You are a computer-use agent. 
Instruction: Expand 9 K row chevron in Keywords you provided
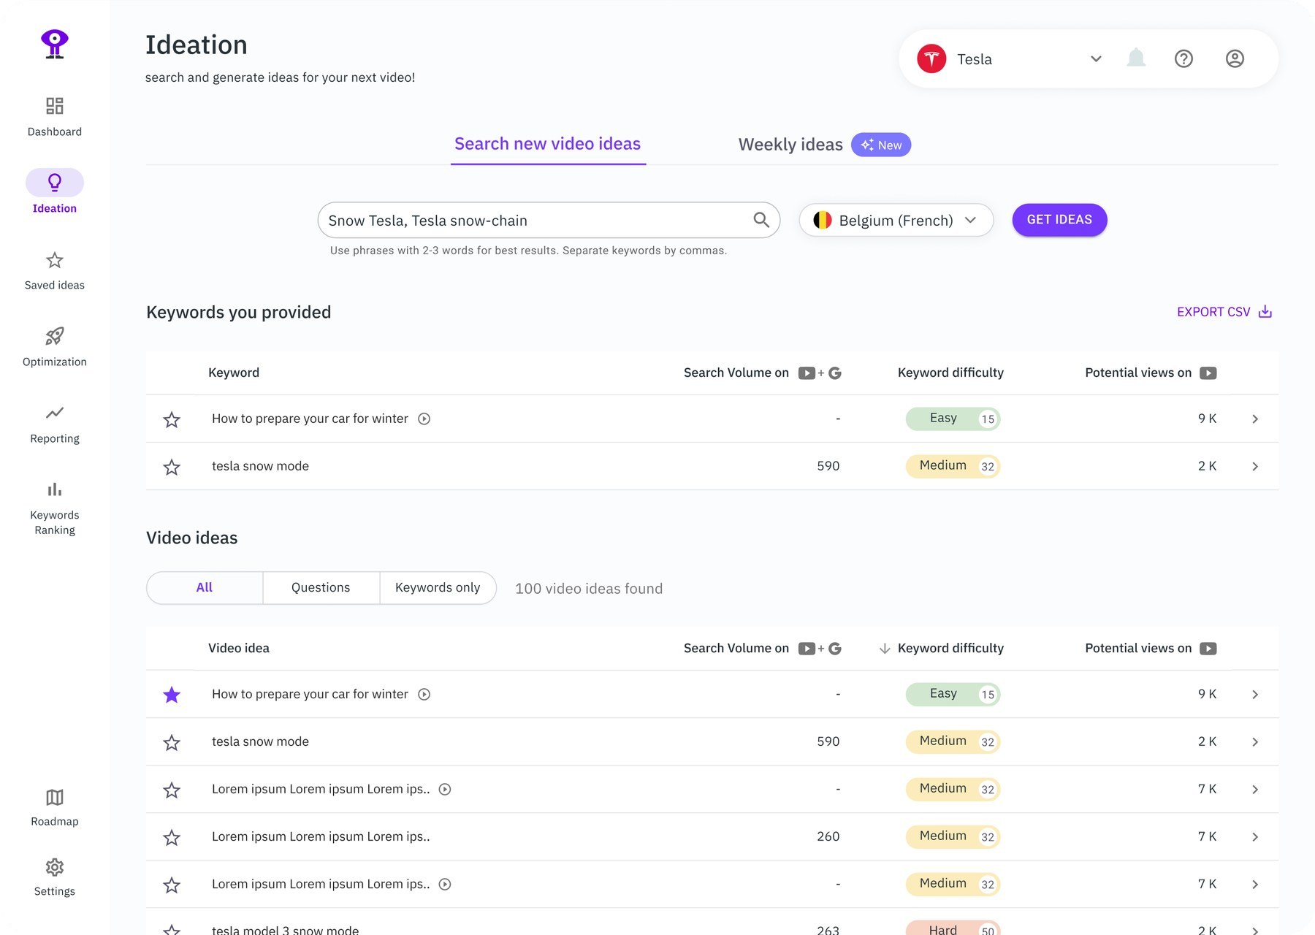tap(1255, 419)
